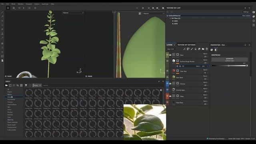Click the pause icon in top toolbar
Viewport: 256px width, 144px height.
click(x=143, y=8)
